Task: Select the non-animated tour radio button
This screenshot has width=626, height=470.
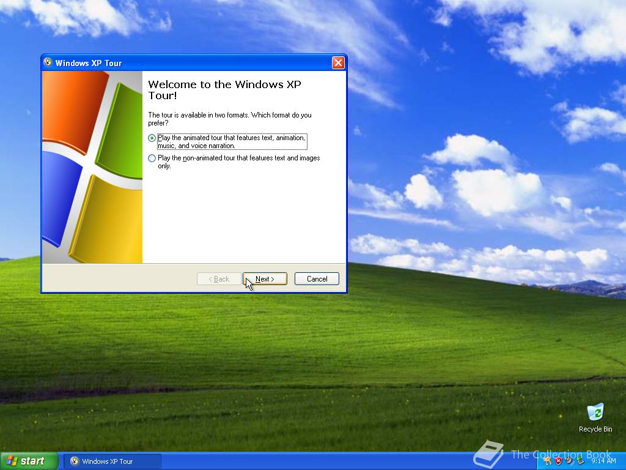Action: pyautogui.click(x=152, y=159)
